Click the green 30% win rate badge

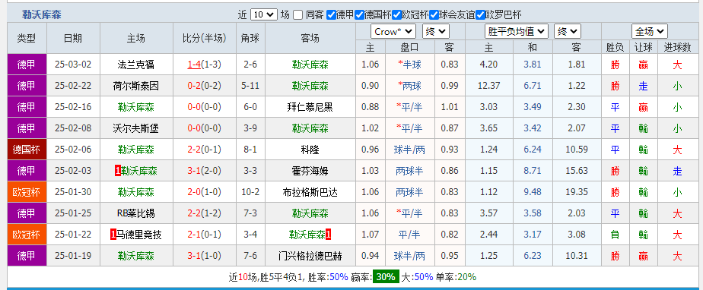pos(386,277)
